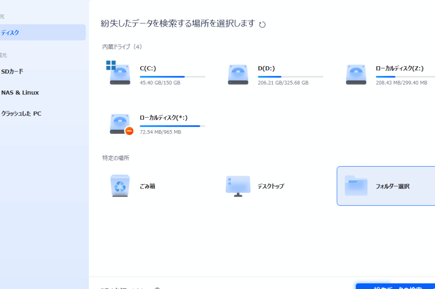Viewport: 435px width, 289px height.
Task: Click the ローカルディスク(Z:) drive icon
Action: 356,75
